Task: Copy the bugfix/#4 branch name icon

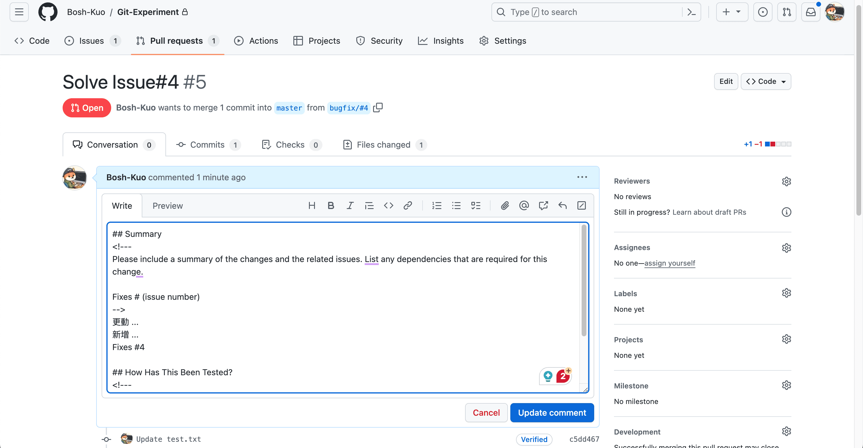Action: click(378, 108)
